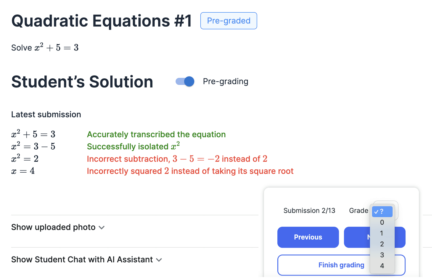Collapse the uploaded photo chevron
This screenshot has width=432, height=278.
tap(101, 227)
